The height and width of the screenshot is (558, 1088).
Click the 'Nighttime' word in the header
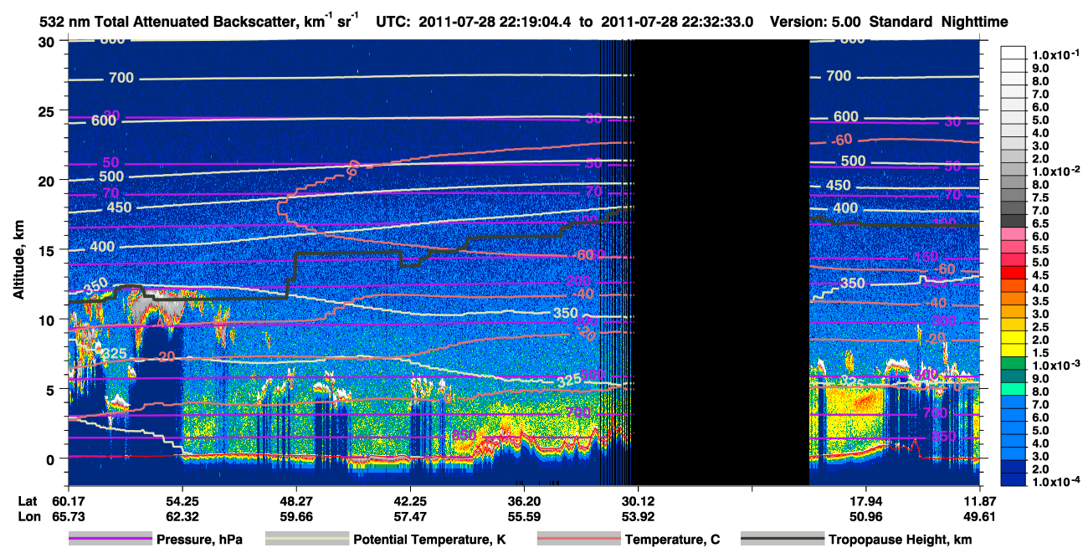coord(976,22)
